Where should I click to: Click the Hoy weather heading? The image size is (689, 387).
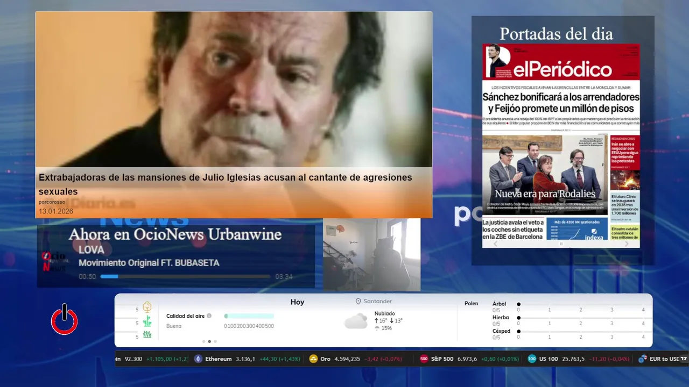pos(297,302)
